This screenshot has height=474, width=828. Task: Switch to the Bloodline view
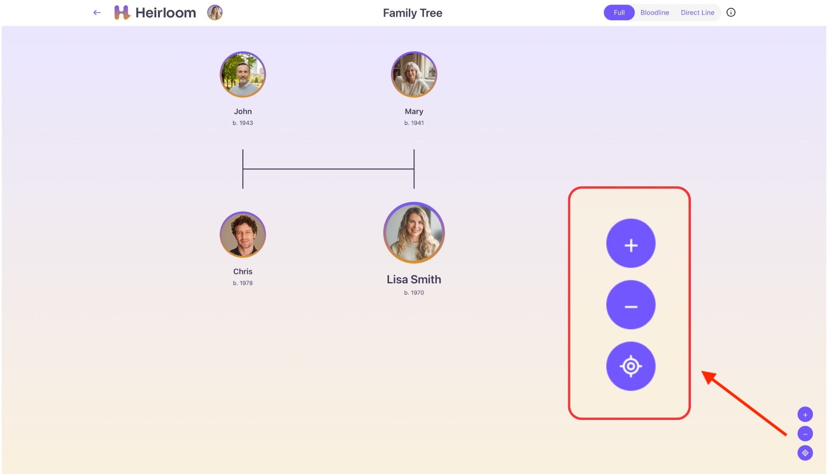[654, 13]
